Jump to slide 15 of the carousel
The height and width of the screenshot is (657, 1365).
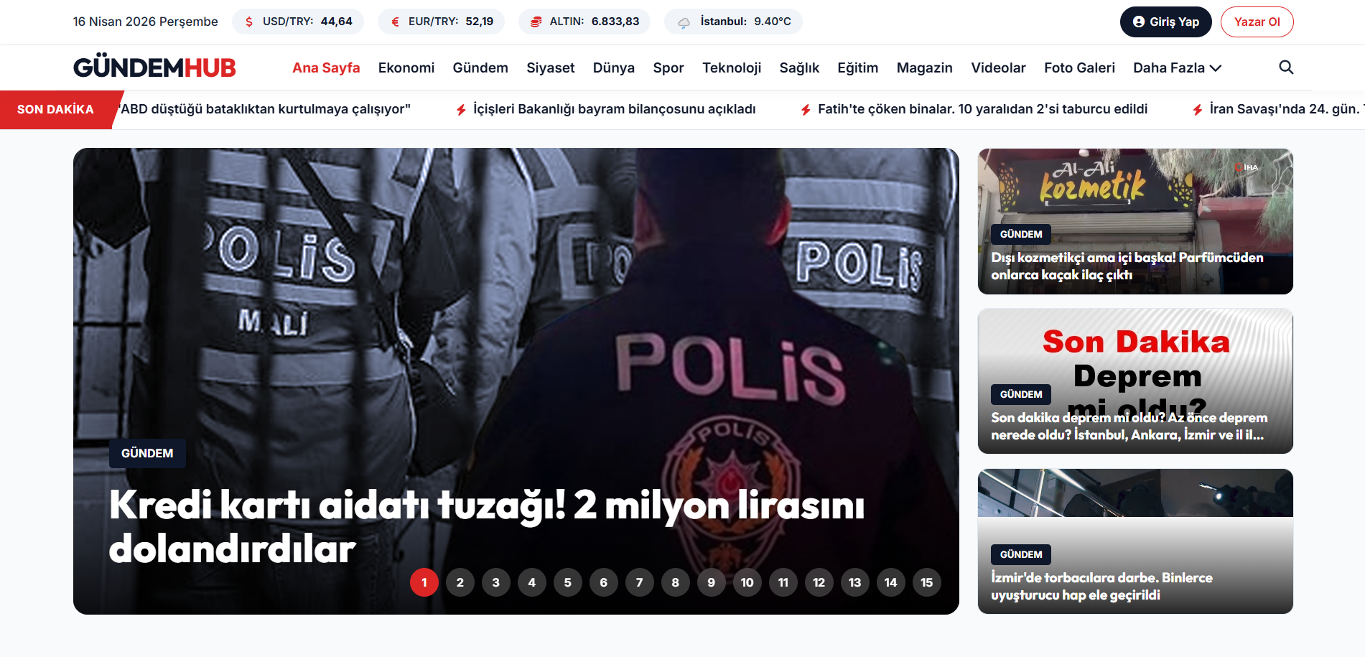(x=926, y=582)
